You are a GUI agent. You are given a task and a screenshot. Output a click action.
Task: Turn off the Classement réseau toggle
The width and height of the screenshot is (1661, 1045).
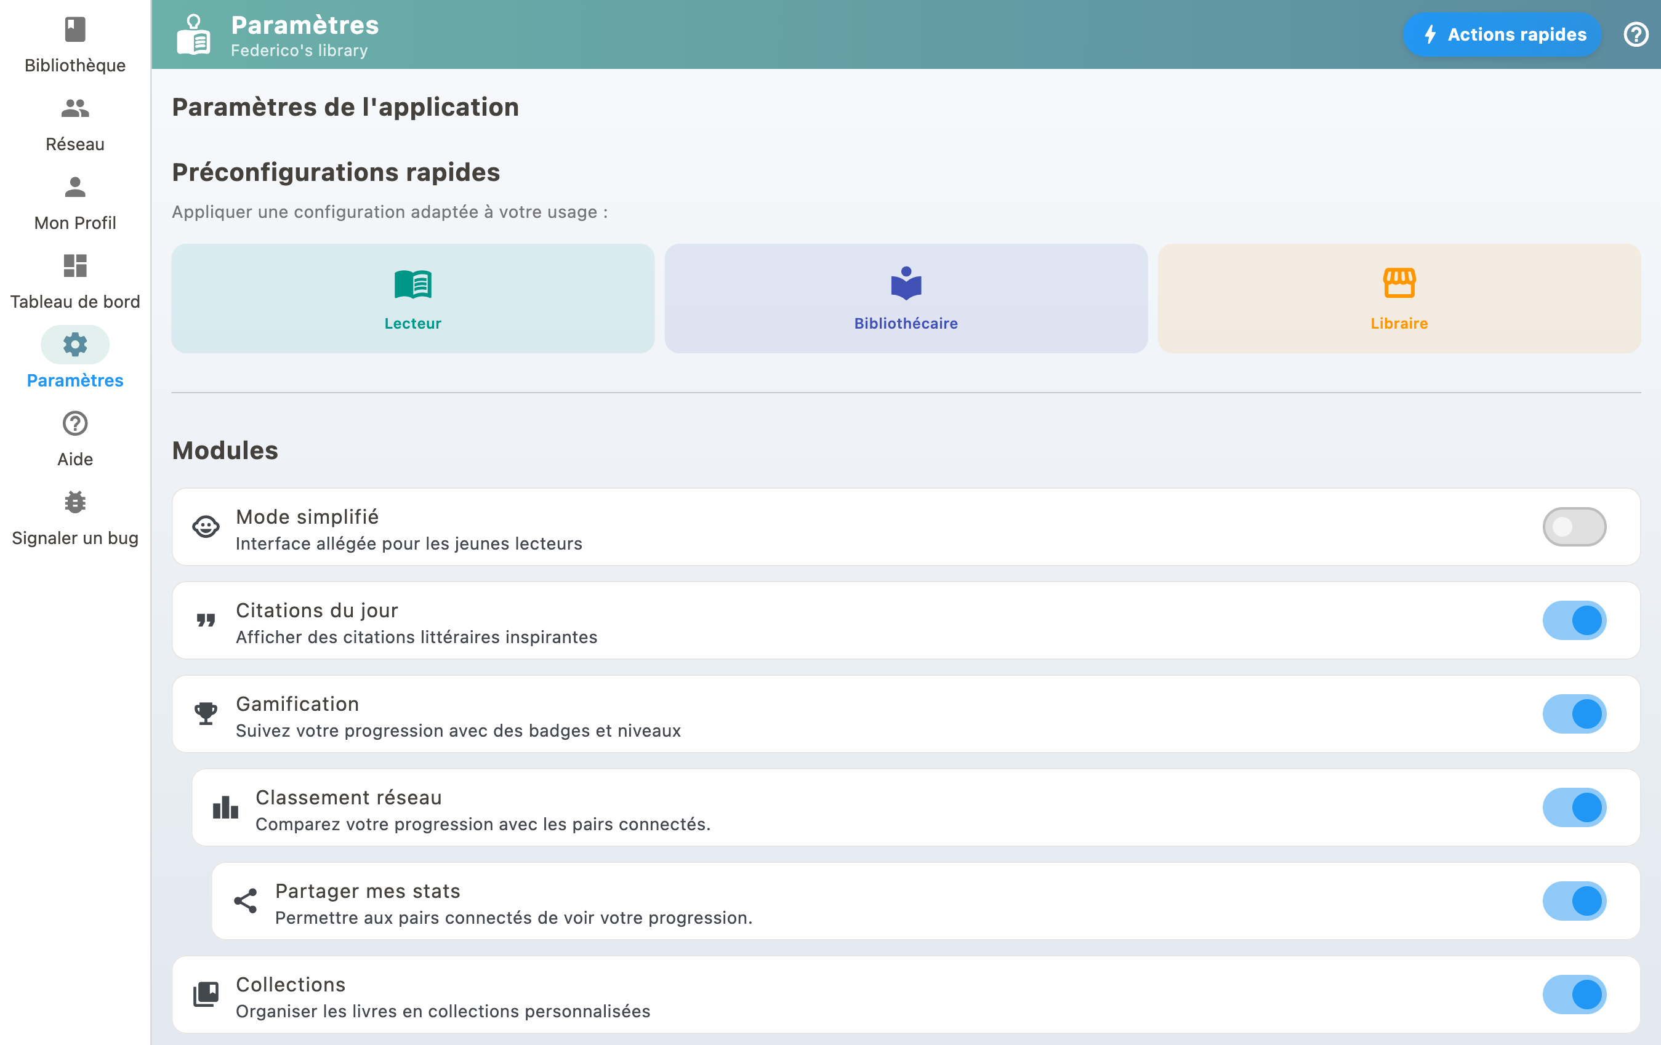pos(1574,807)
